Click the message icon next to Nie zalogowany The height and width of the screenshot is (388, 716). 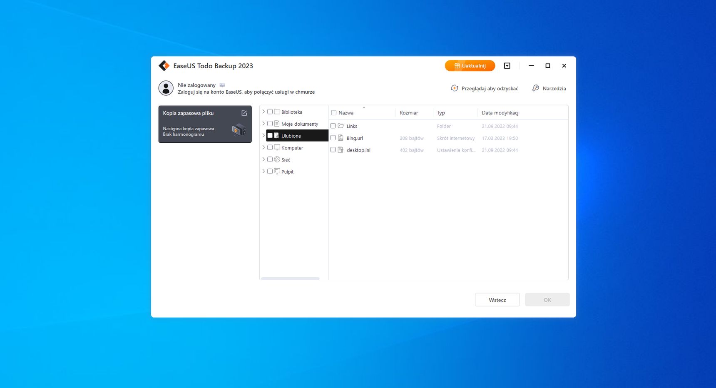[222, 85]
